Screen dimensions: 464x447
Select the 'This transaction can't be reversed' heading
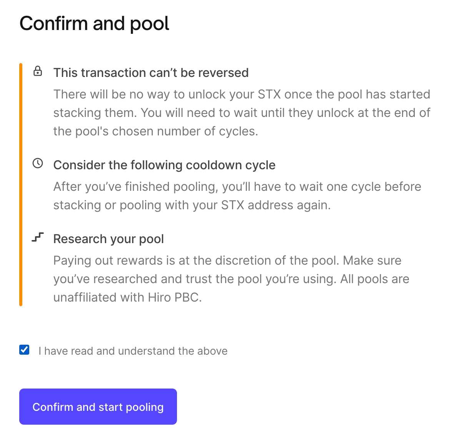(151, 73)
